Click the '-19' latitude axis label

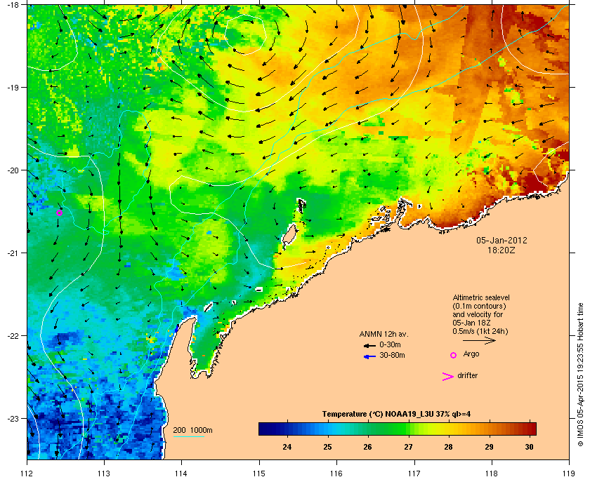[x=13, y=88]
